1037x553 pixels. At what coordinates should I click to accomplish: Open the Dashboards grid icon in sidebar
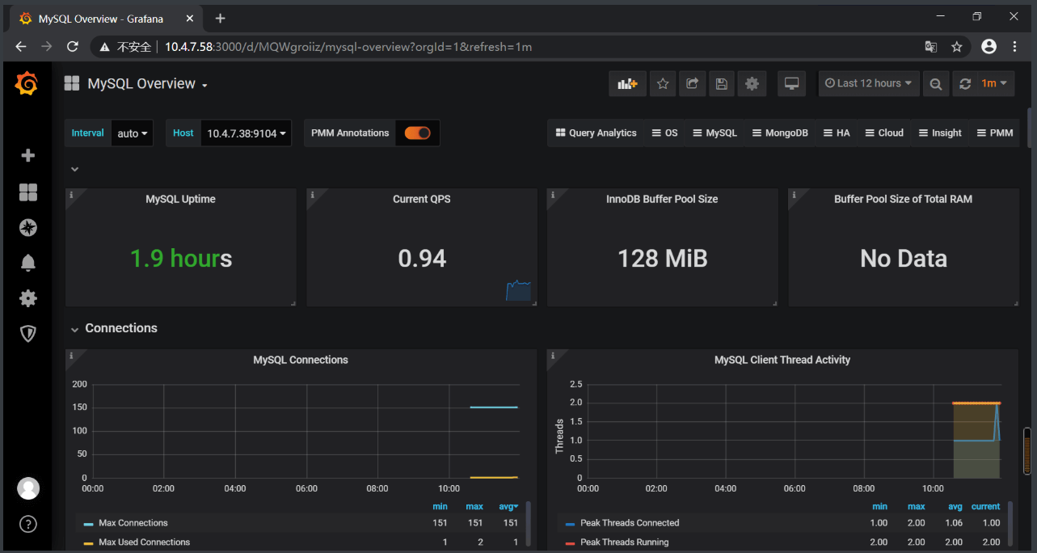(28, 192)
